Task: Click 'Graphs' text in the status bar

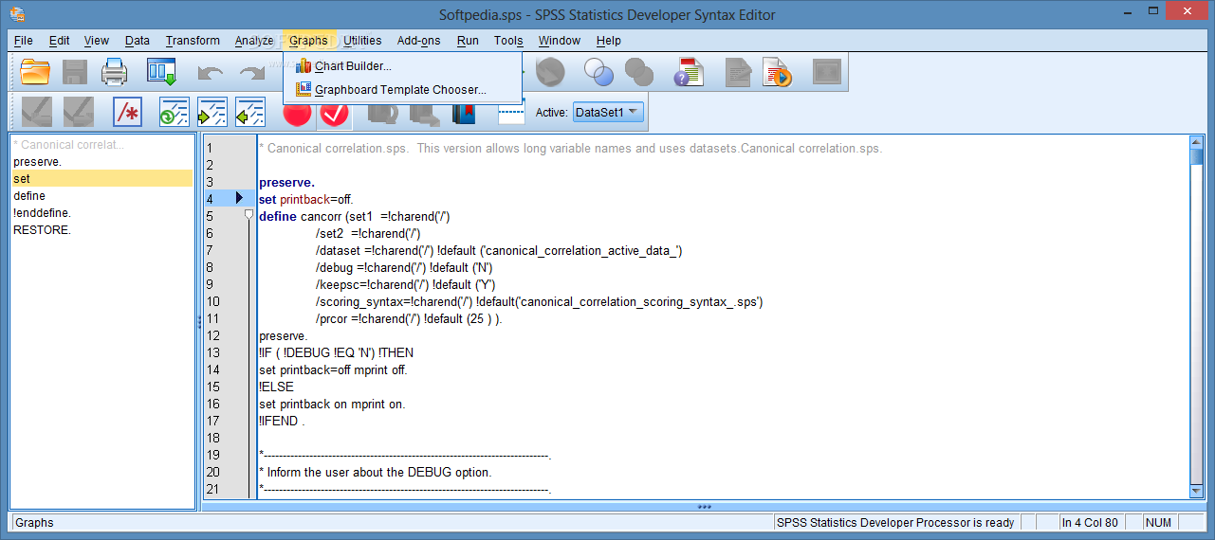Action: [x=34, y=522]
